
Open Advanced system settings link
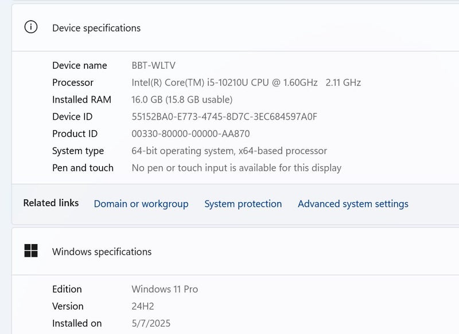[353, 204]
